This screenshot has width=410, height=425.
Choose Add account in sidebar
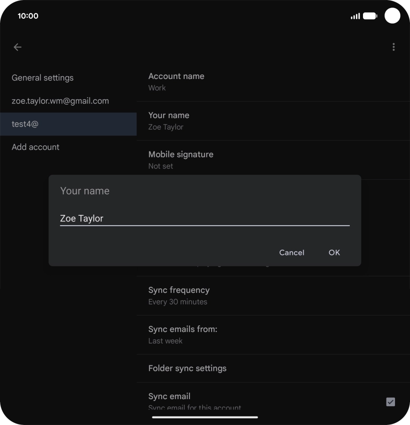36,147
